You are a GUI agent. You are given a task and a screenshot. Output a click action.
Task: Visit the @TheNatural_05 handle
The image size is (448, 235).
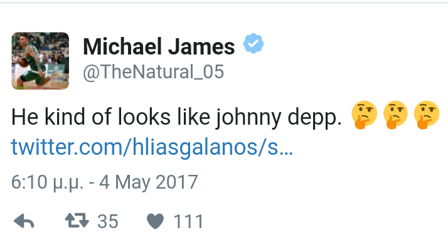click(154, 72)
